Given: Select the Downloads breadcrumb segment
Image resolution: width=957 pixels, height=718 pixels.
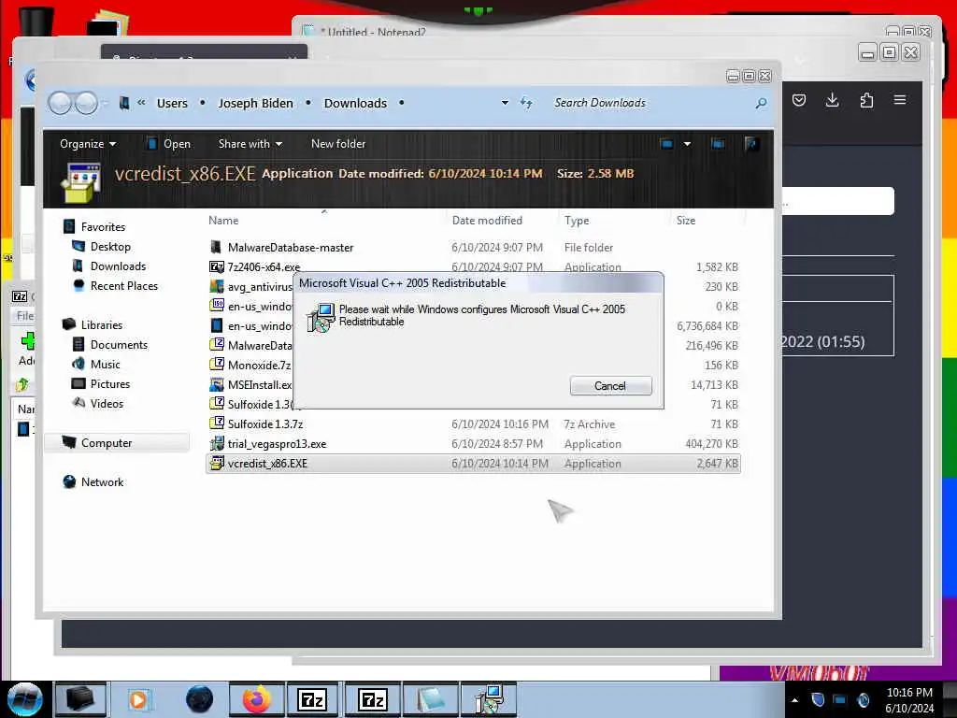Looking at the screenshot, I should point(355,103).
